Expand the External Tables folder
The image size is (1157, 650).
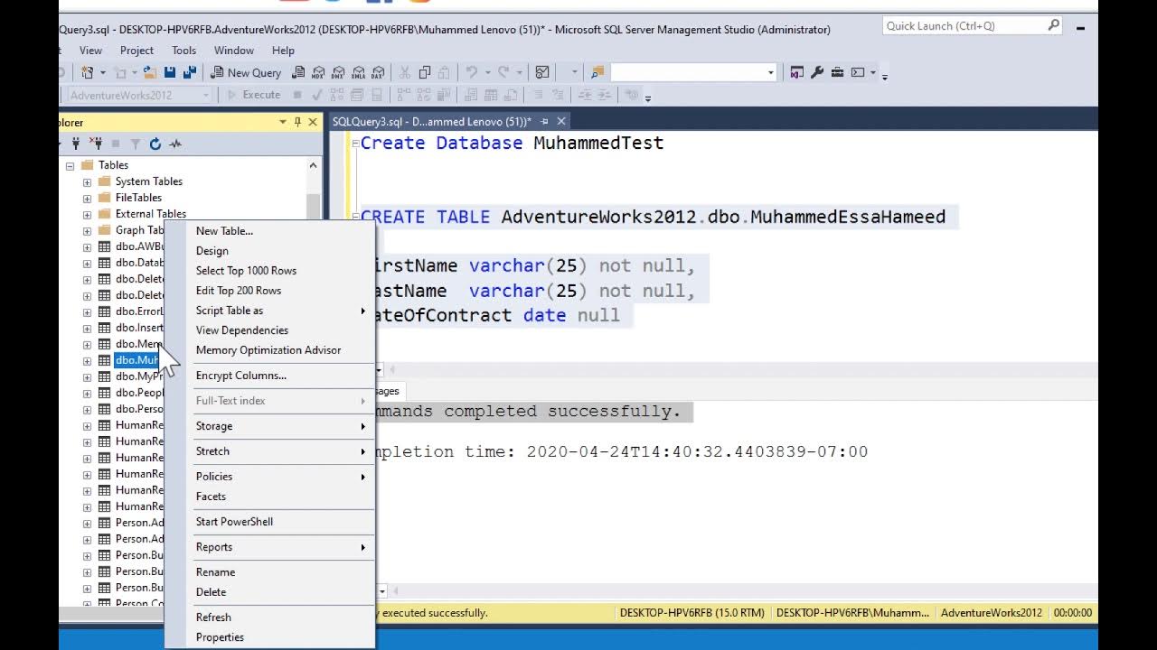(87, 214)
